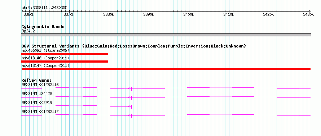321x136 pixels.
Task: Click the 3390k ruler tick label
Action: point(149,14)
